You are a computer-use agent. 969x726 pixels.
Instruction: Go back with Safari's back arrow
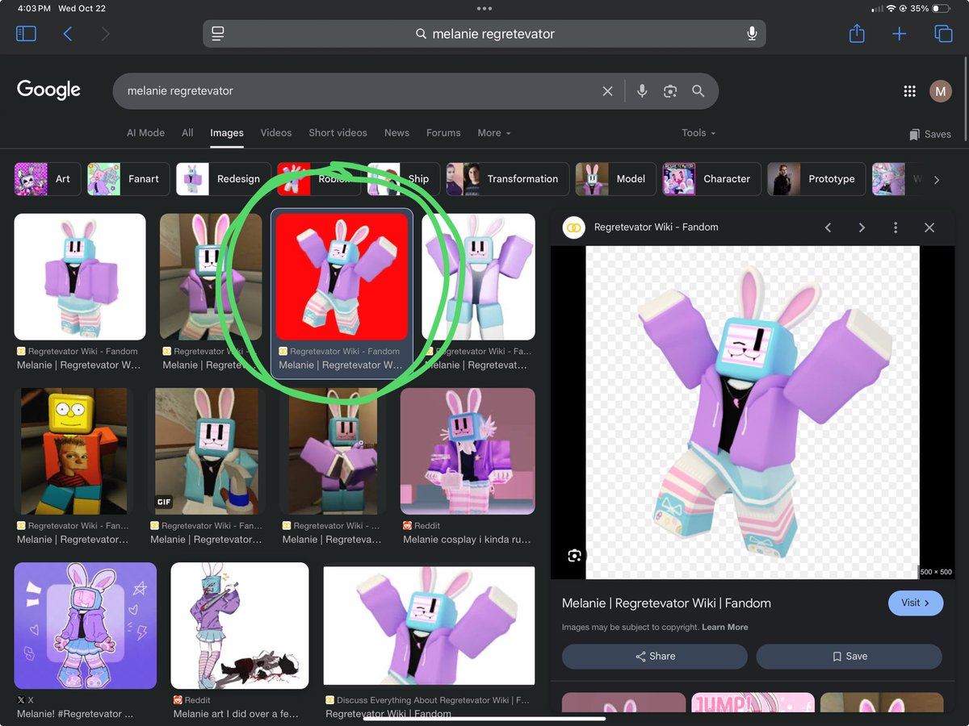pyautogui.click(x=68, y=34)
